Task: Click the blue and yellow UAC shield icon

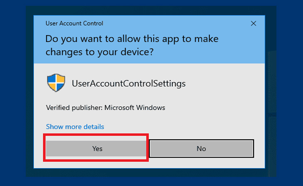Action: point(56,83)
